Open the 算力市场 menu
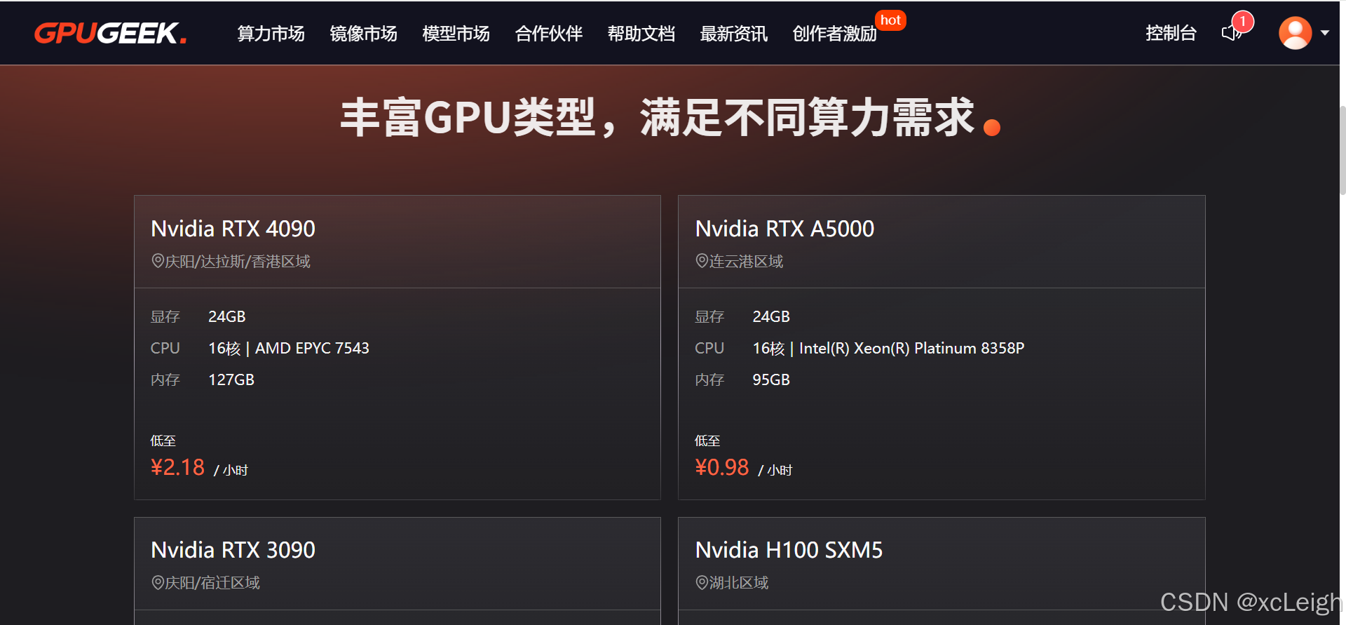The width and height of the screenshot is (1346, 625). (271, 34)
